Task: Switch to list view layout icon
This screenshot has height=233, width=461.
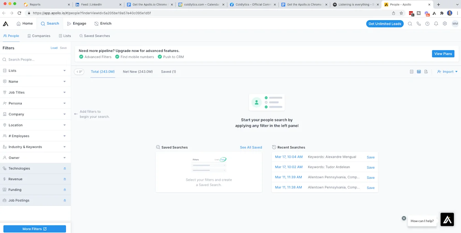Action: pos(412,72)
